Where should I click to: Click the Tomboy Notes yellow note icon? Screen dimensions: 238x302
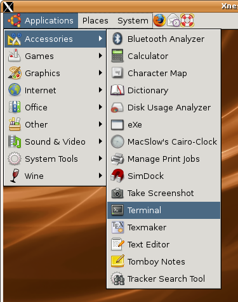(117, 261)
